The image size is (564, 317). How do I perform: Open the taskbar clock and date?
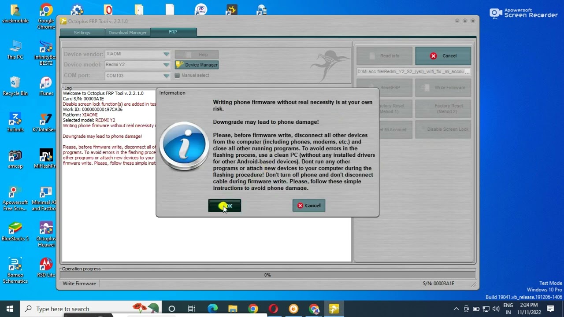point(528,309)
